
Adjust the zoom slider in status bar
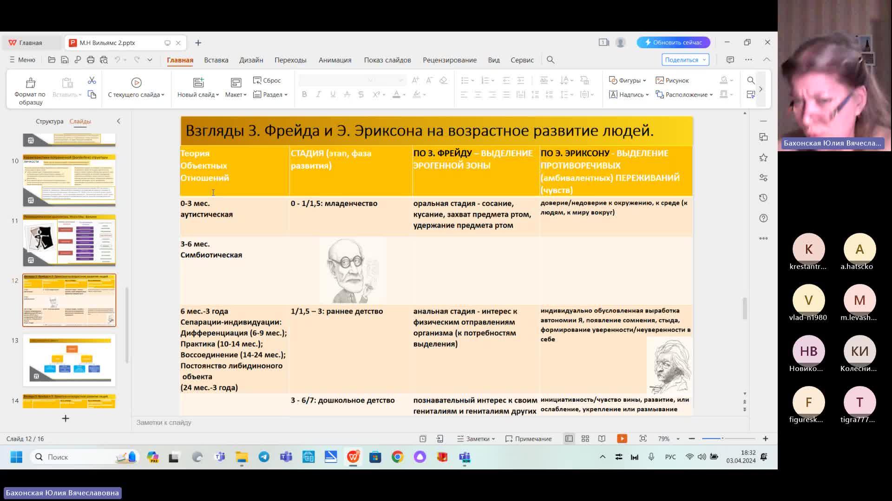(728, 439)
